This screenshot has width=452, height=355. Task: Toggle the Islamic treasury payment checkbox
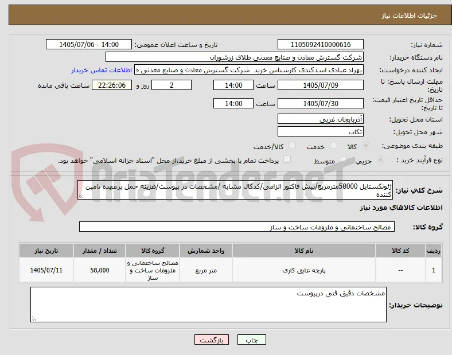[x=287, y=159]
